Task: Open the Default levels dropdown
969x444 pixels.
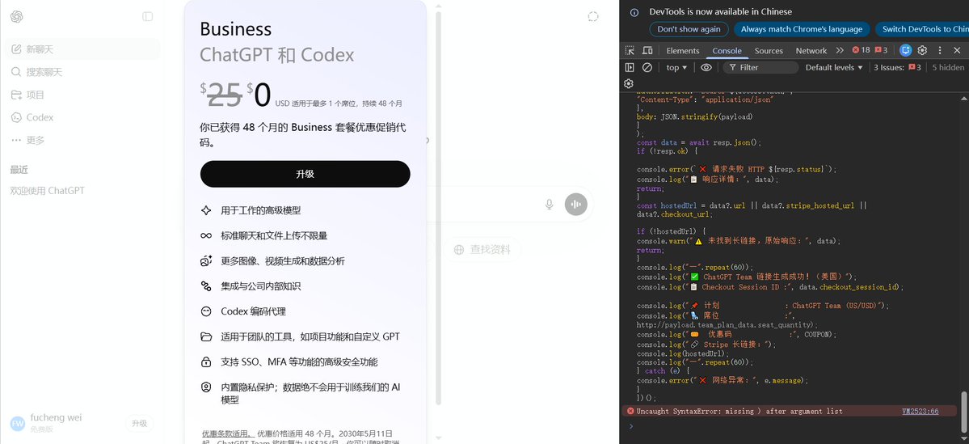Action: pyautogui.click(x=834, y=67)
